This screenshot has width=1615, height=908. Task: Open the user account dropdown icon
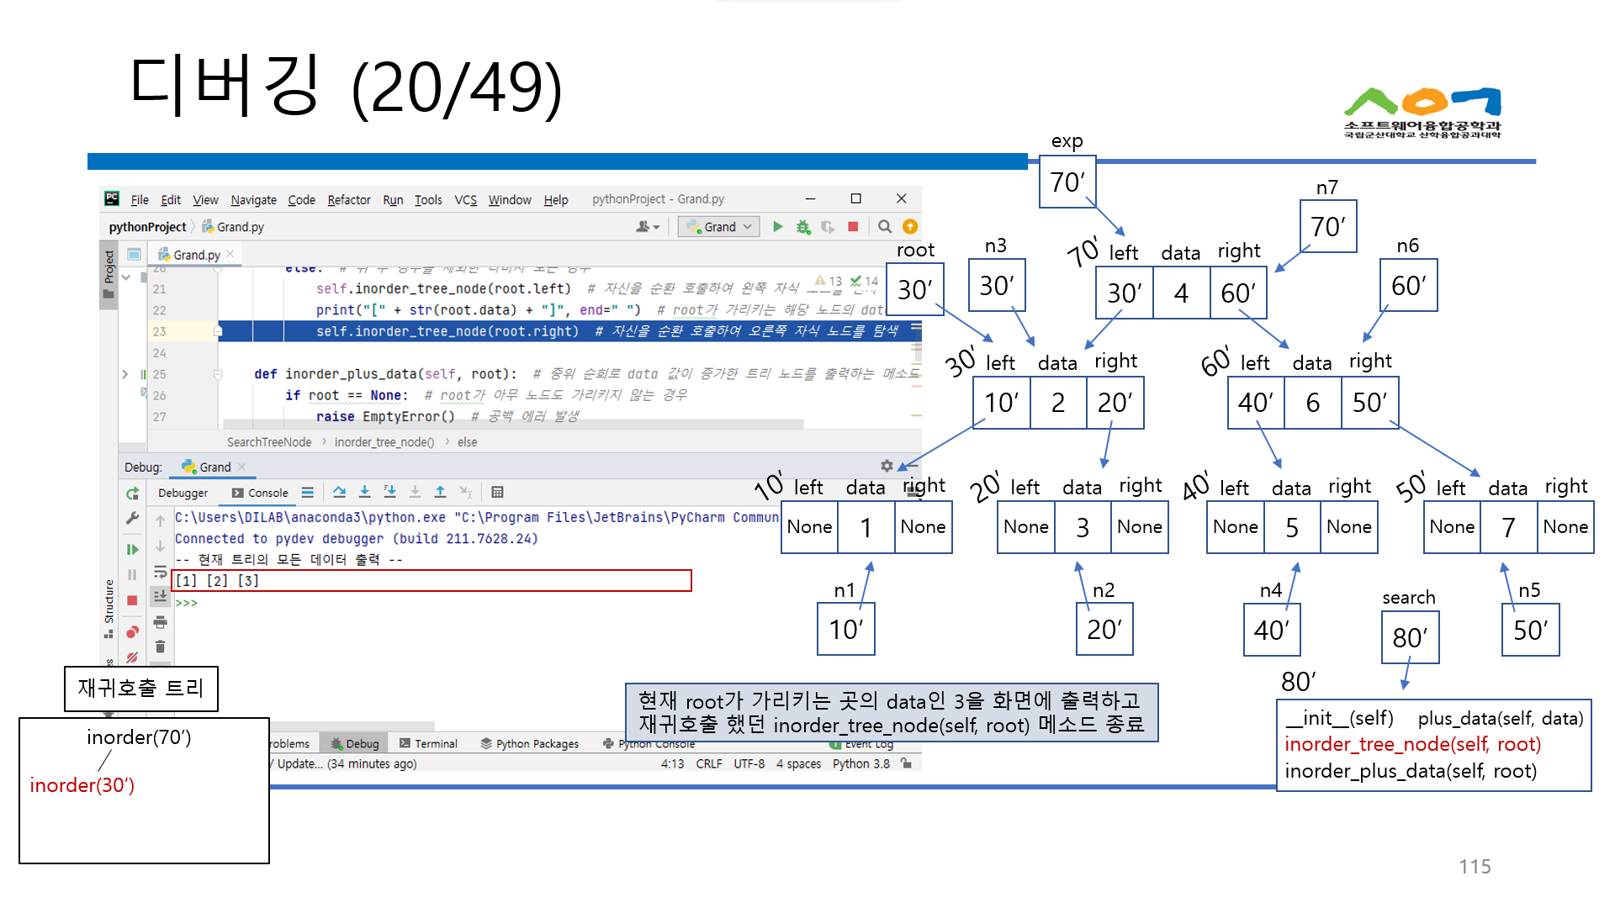tap(648, 227)
